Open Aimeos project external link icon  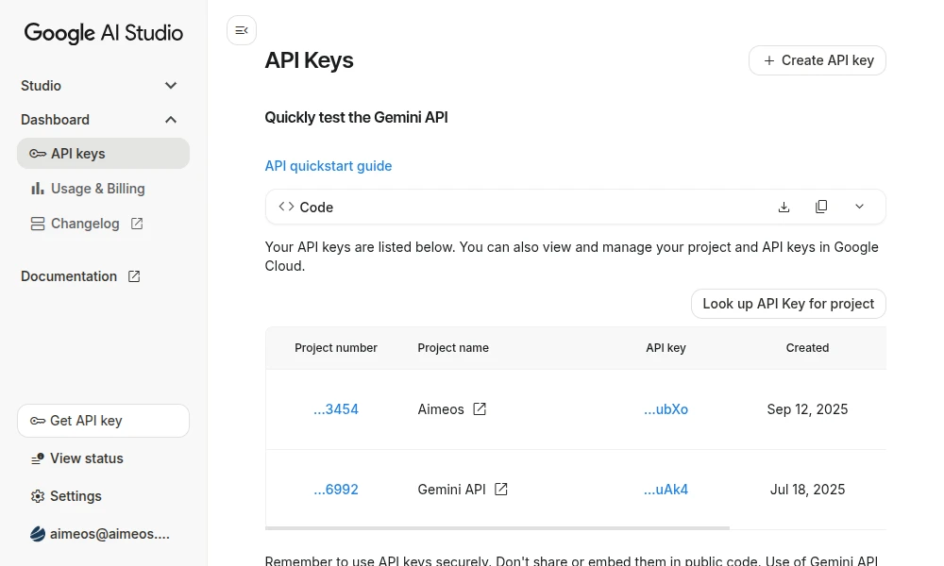click(x=480, y=409)
